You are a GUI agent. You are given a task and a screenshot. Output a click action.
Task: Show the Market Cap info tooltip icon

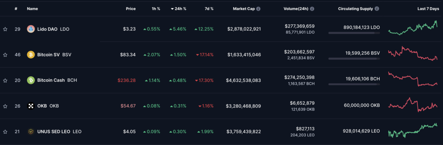click(x=258, y=9)
